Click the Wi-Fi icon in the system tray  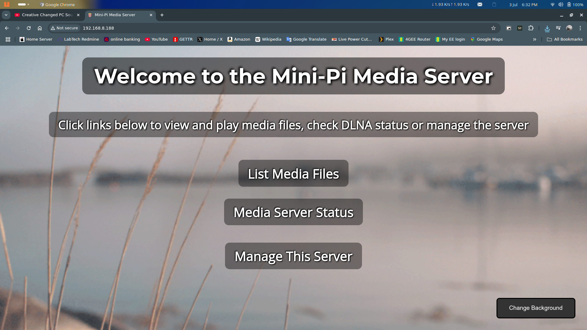pos(552,5)
